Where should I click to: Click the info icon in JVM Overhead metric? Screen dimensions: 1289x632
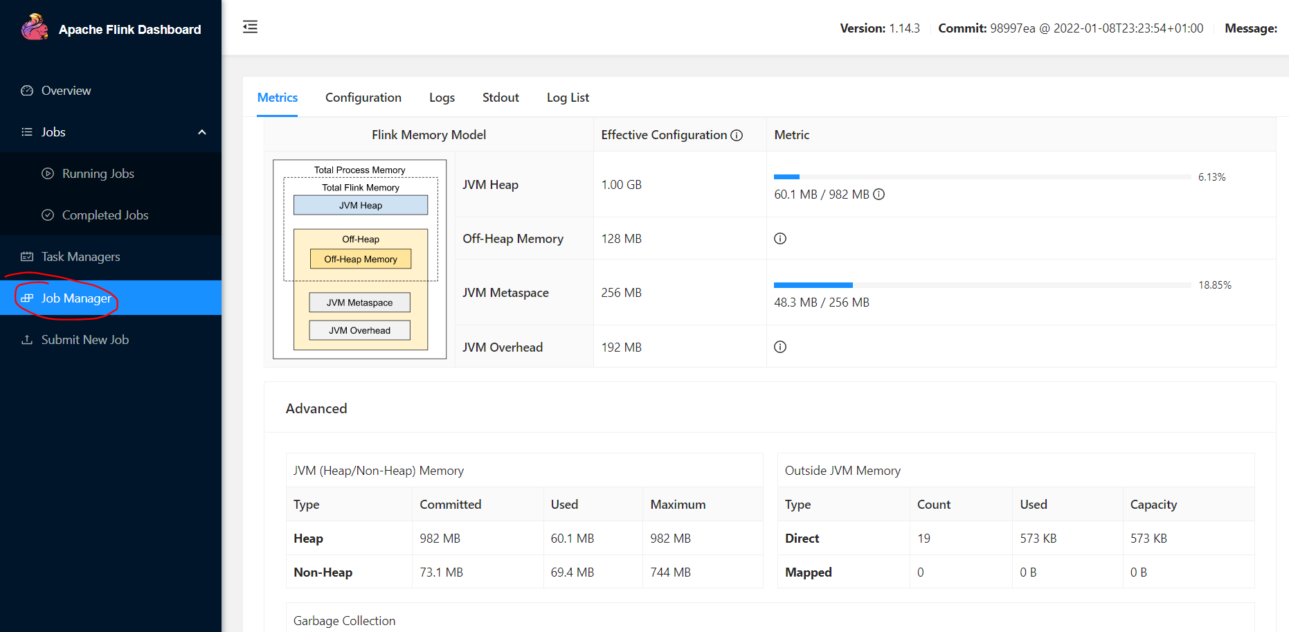(780, 347)
